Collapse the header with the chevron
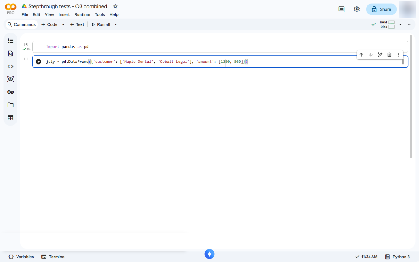The width and height of the screenshot is (419, 262). [409, 24]
